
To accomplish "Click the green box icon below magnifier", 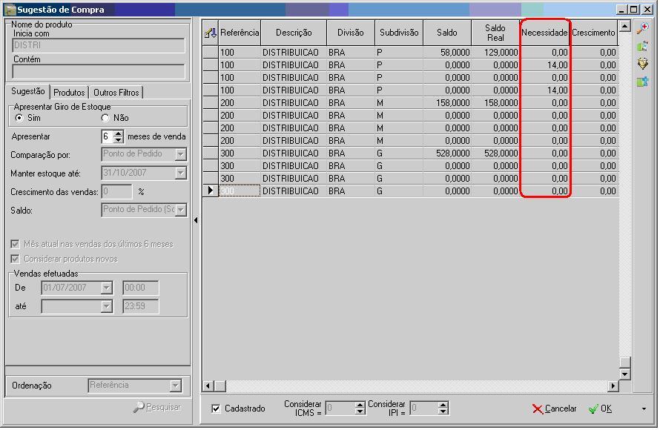I will click(642, 46).
